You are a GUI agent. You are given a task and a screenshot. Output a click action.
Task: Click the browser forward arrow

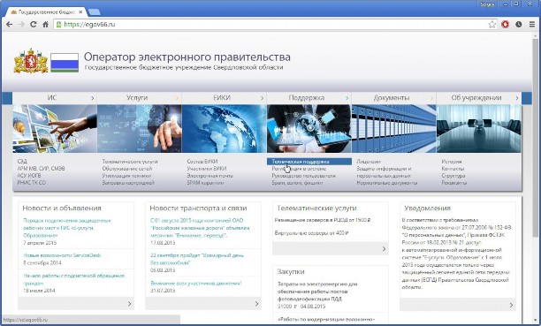(x=21, y=24)
